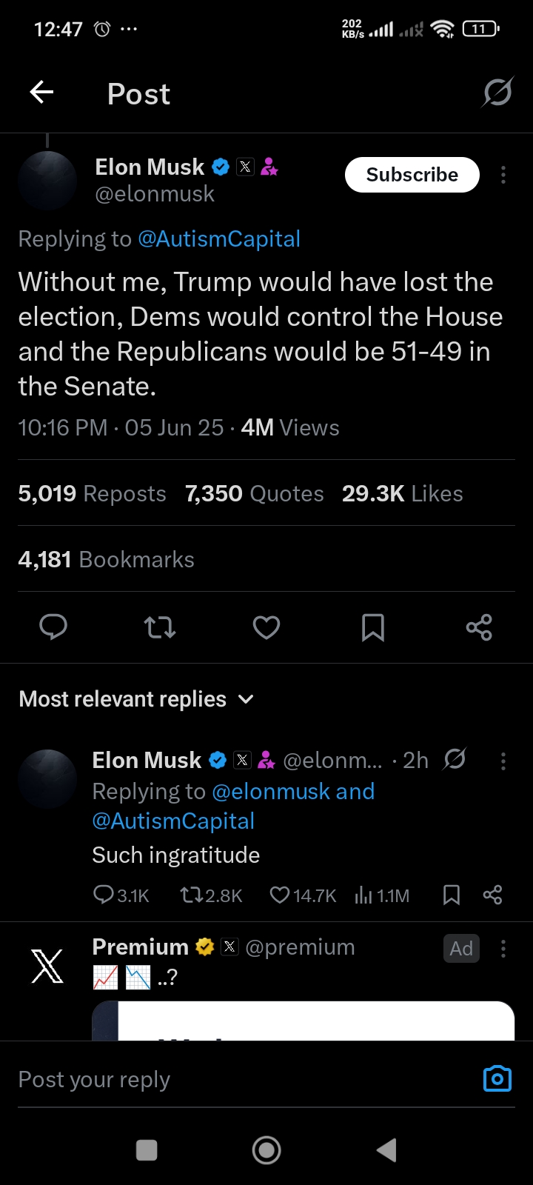Image resolution: width=533 pixels, height=1185 pixels.
Task: Repost using the repost icon
Action: 159,627
